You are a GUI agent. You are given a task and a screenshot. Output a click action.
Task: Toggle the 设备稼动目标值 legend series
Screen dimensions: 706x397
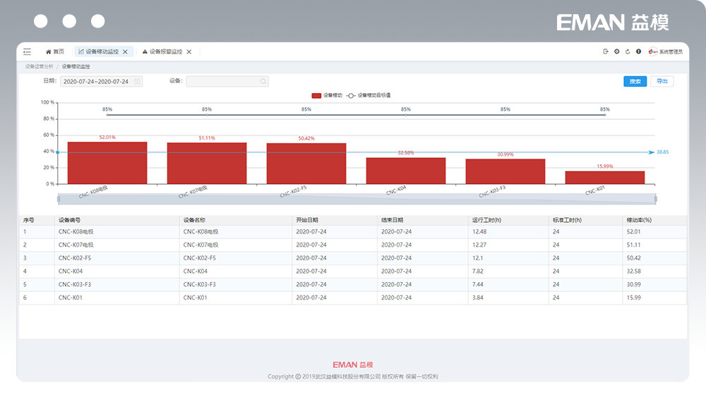tap(369, 95)
